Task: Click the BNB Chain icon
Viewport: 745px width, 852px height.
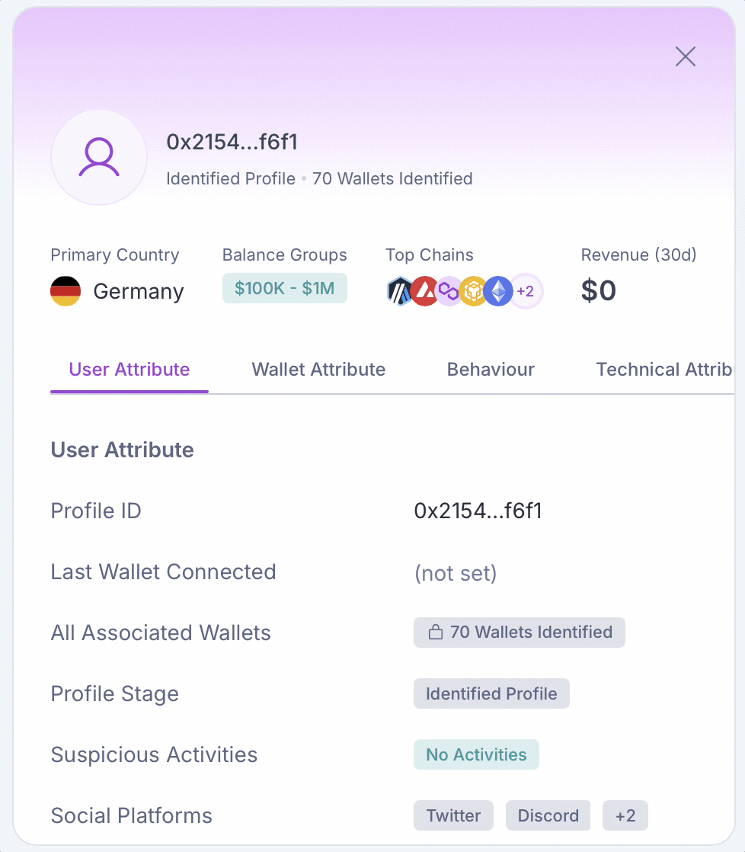Action: pyautogui.click(x=473, y=290)
